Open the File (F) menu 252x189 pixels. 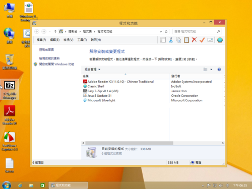[41, 40]
